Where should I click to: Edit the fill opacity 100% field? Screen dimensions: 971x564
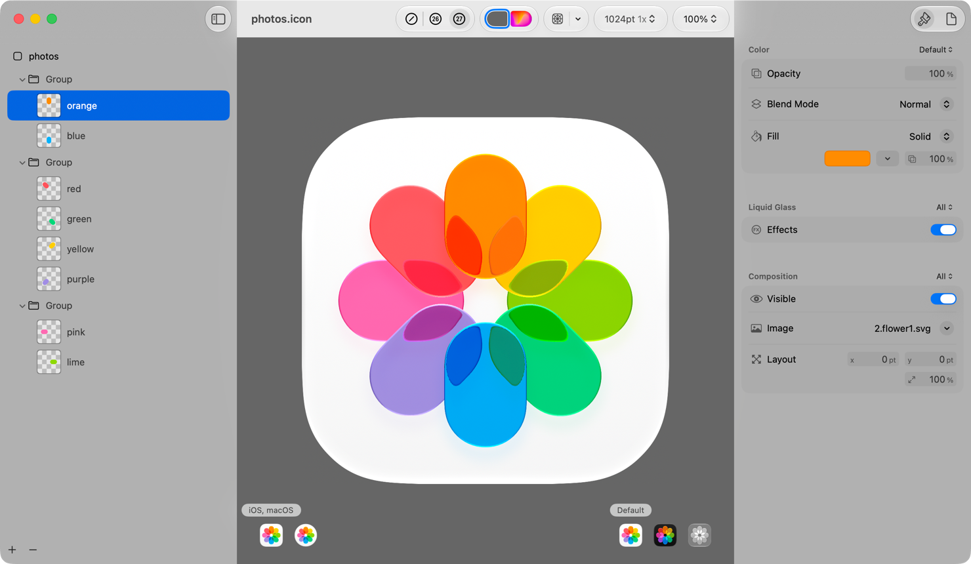[x=931, y=159]
